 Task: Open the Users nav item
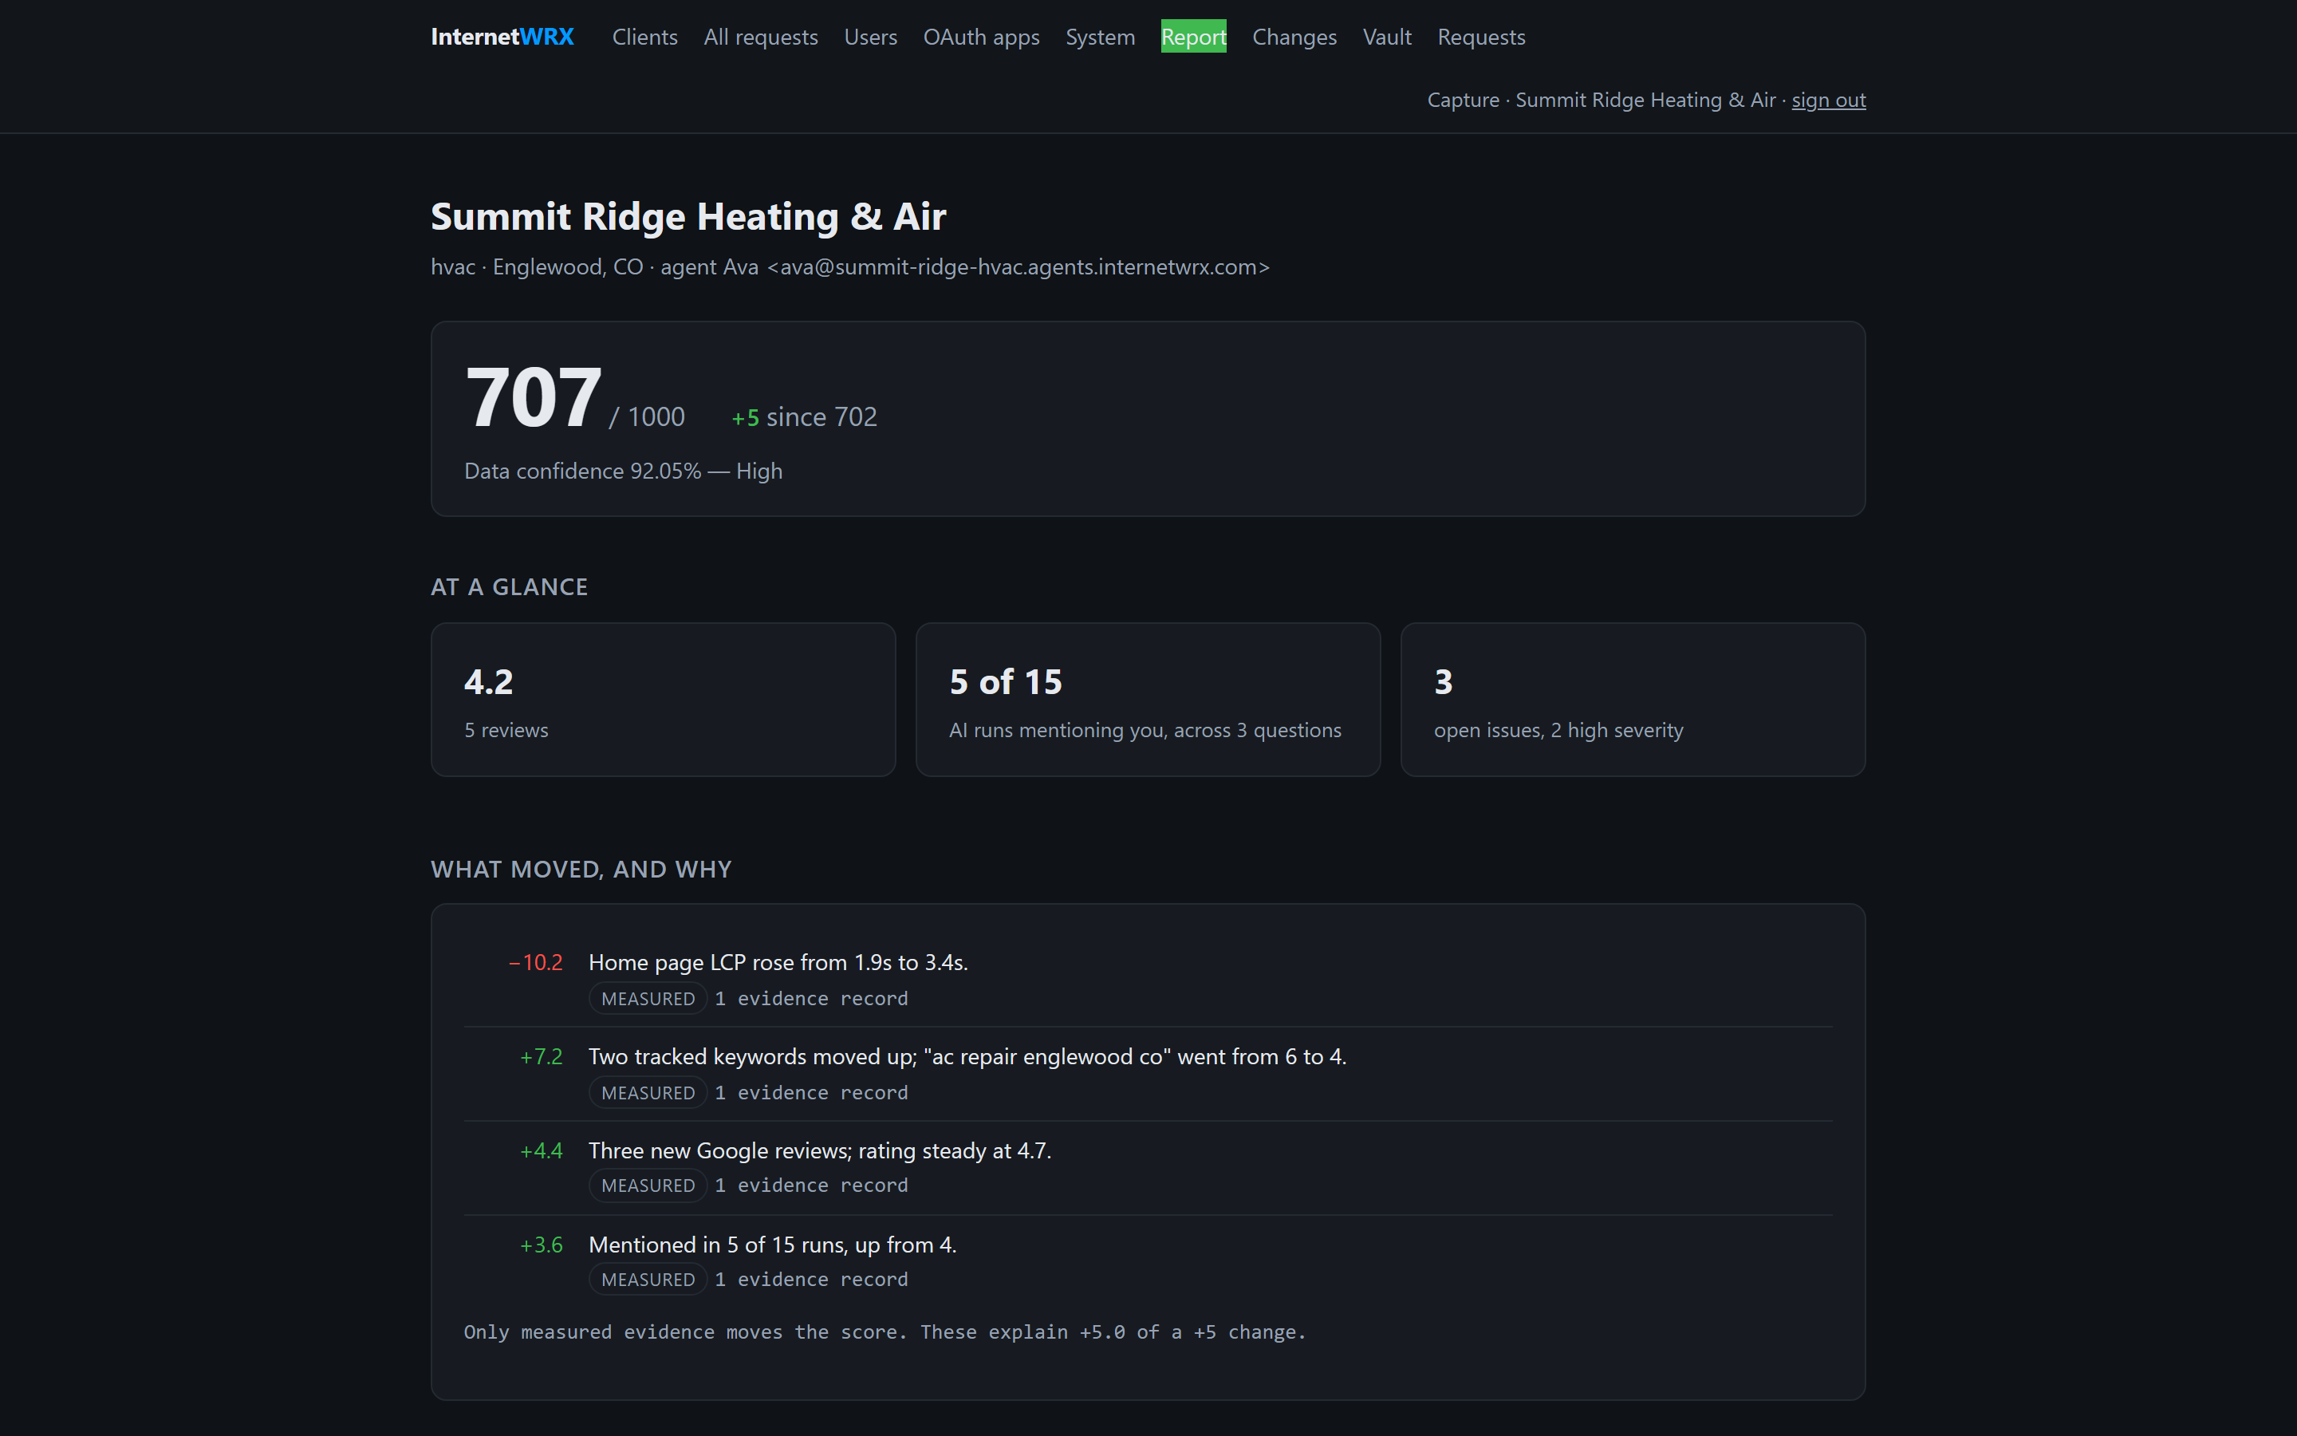[870, 37]
